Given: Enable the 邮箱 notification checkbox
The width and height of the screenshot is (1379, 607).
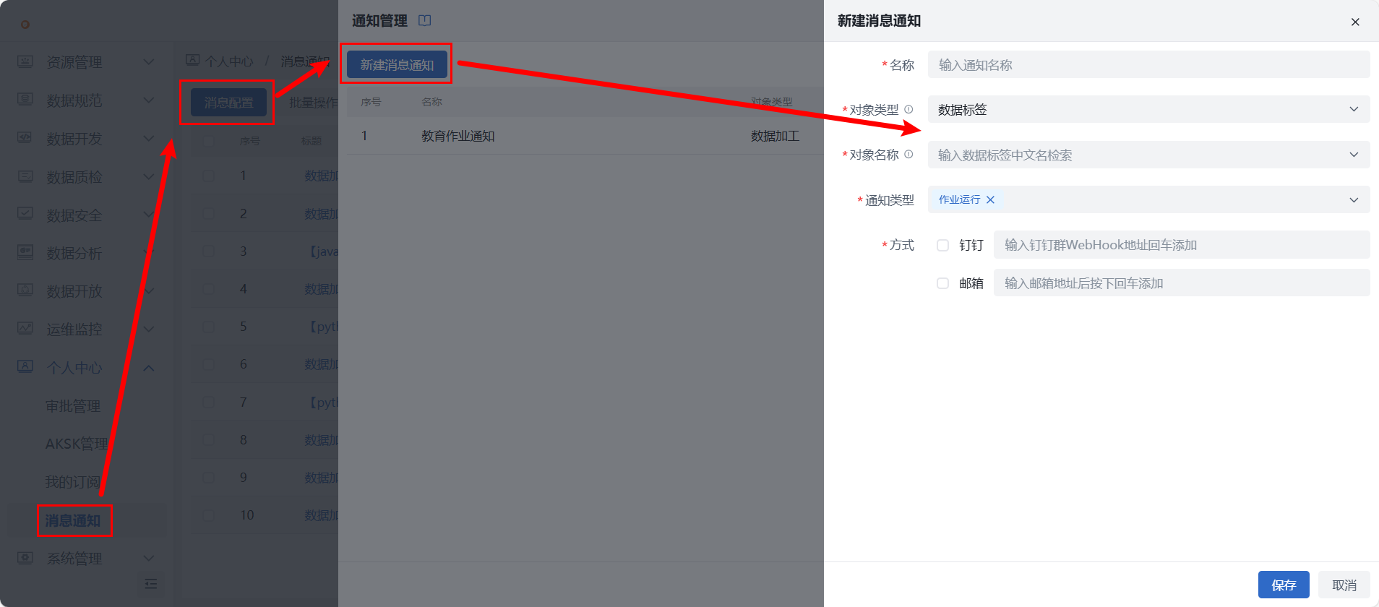Looking at the screenshot, I should coord(942,283).
